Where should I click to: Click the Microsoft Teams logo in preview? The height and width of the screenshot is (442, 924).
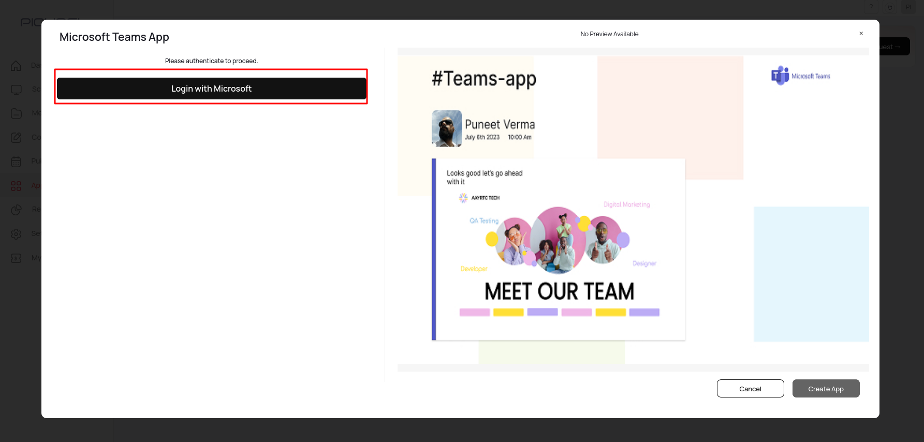pyautogui.click(x=801, y=76)
